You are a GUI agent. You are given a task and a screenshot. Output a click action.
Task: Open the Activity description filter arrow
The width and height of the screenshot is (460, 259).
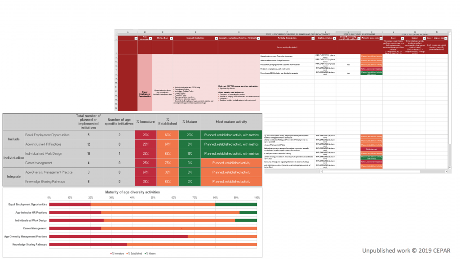(313, 39)
